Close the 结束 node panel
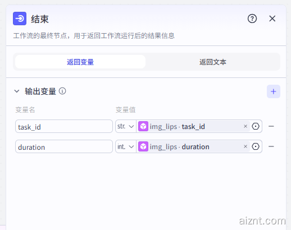 coord(272,19)
